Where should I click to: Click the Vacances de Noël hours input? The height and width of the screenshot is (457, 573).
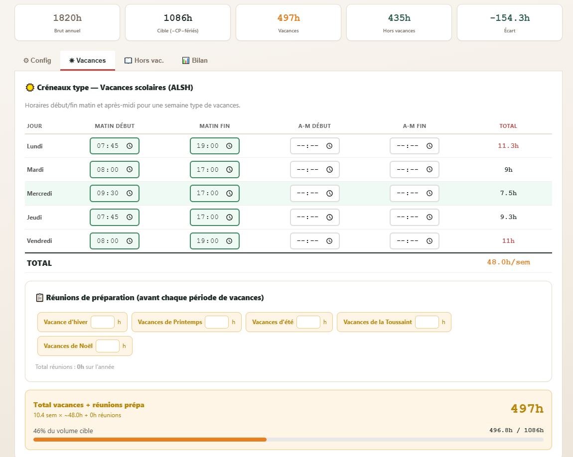coord(108,346)
